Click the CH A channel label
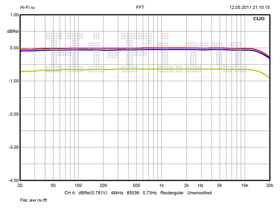The width and height of the screenshot is (280, 210). (x=70, y=192)
